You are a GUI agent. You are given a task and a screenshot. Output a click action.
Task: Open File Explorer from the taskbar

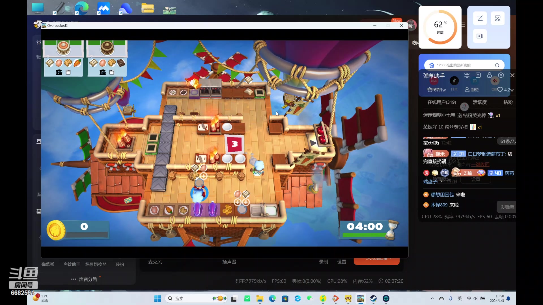[260, 299]
